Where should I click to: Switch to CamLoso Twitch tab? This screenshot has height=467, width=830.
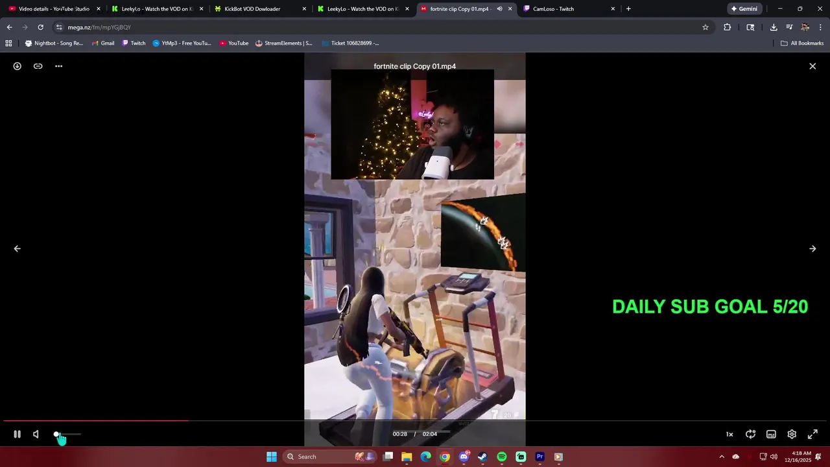pyautogui.click(x=568, y=9)
